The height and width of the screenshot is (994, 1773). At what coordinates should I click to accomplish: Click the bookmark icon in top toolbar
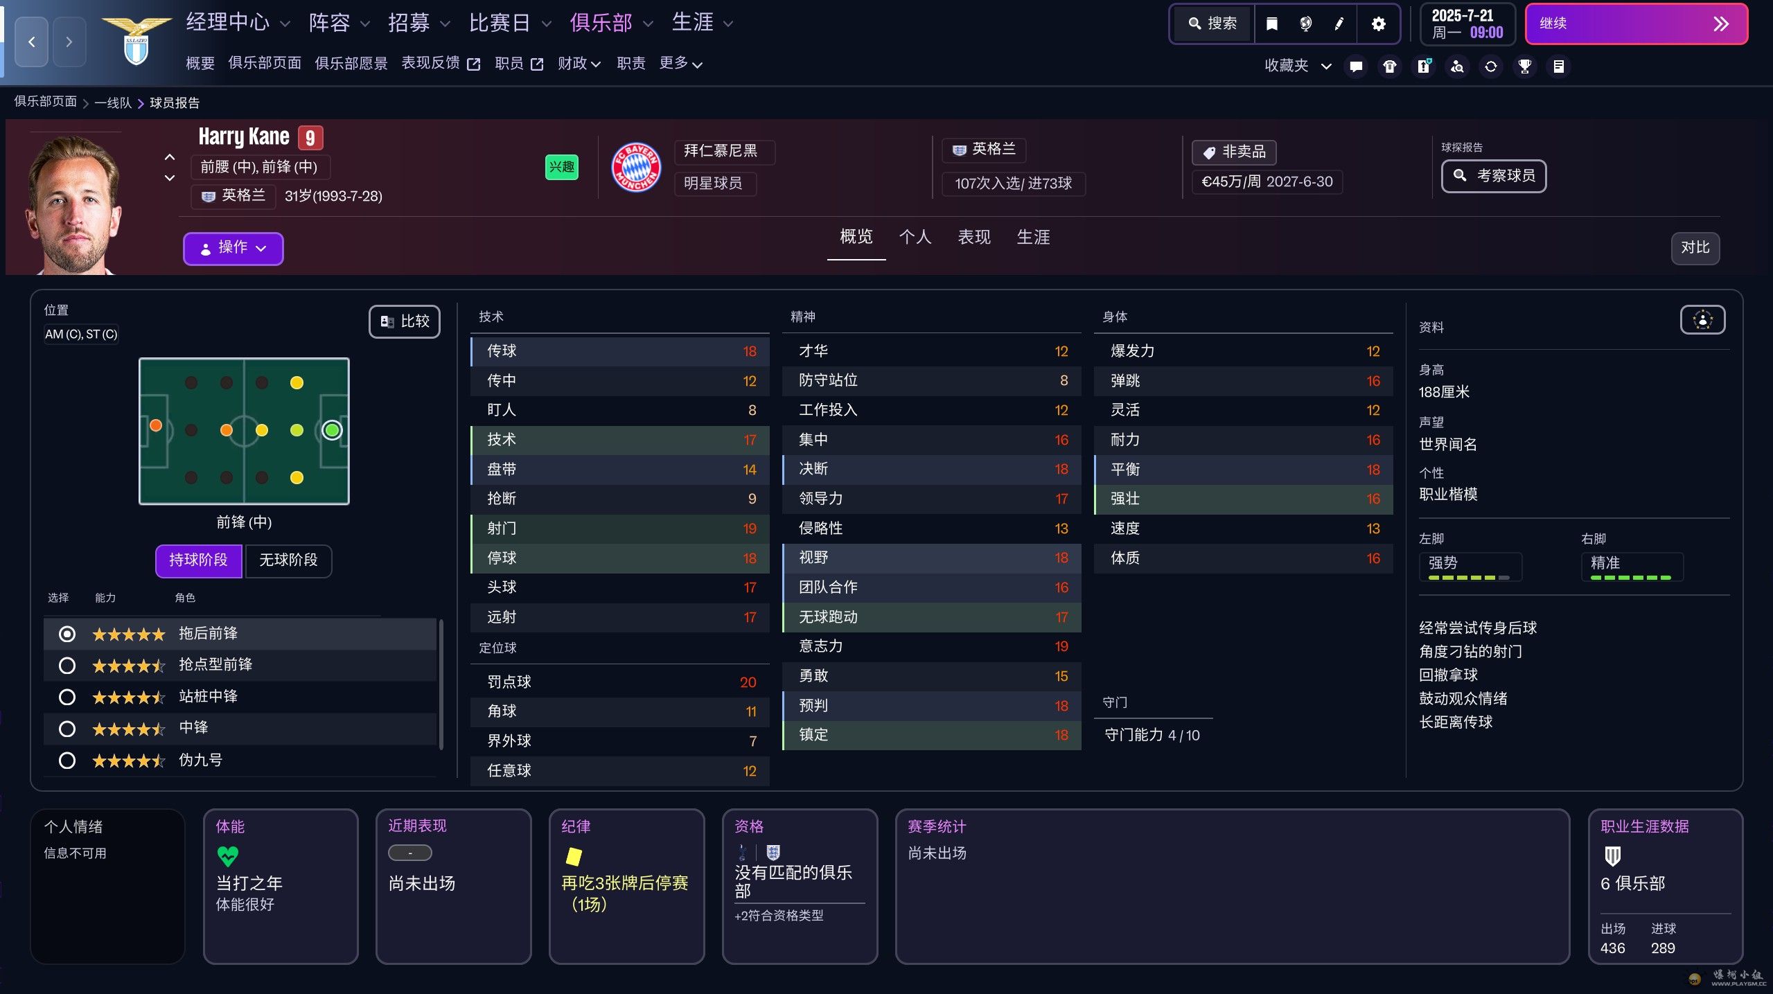pyautogui.click(x=1271, y=24)
